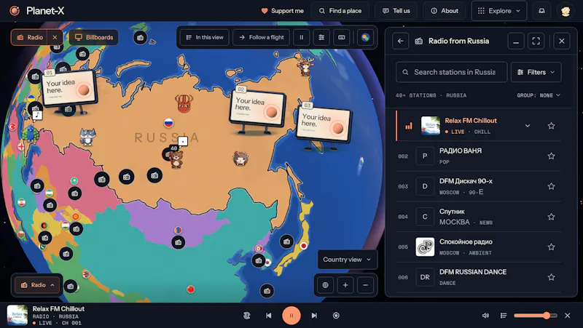
Task: Click the Спокойное радио station thumbnail
Action: pyautogui.click(x=425, y=247)
